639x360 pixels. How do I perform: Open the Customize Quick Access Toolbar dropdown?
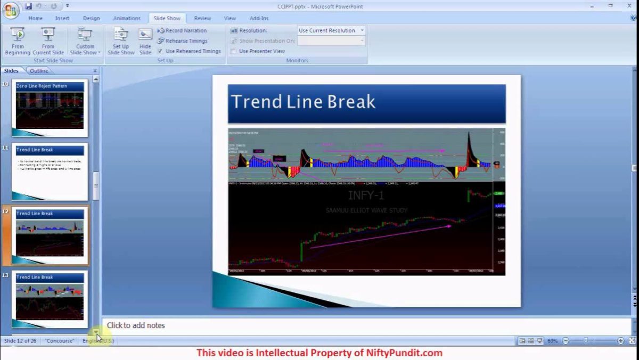tap(68, 6)
